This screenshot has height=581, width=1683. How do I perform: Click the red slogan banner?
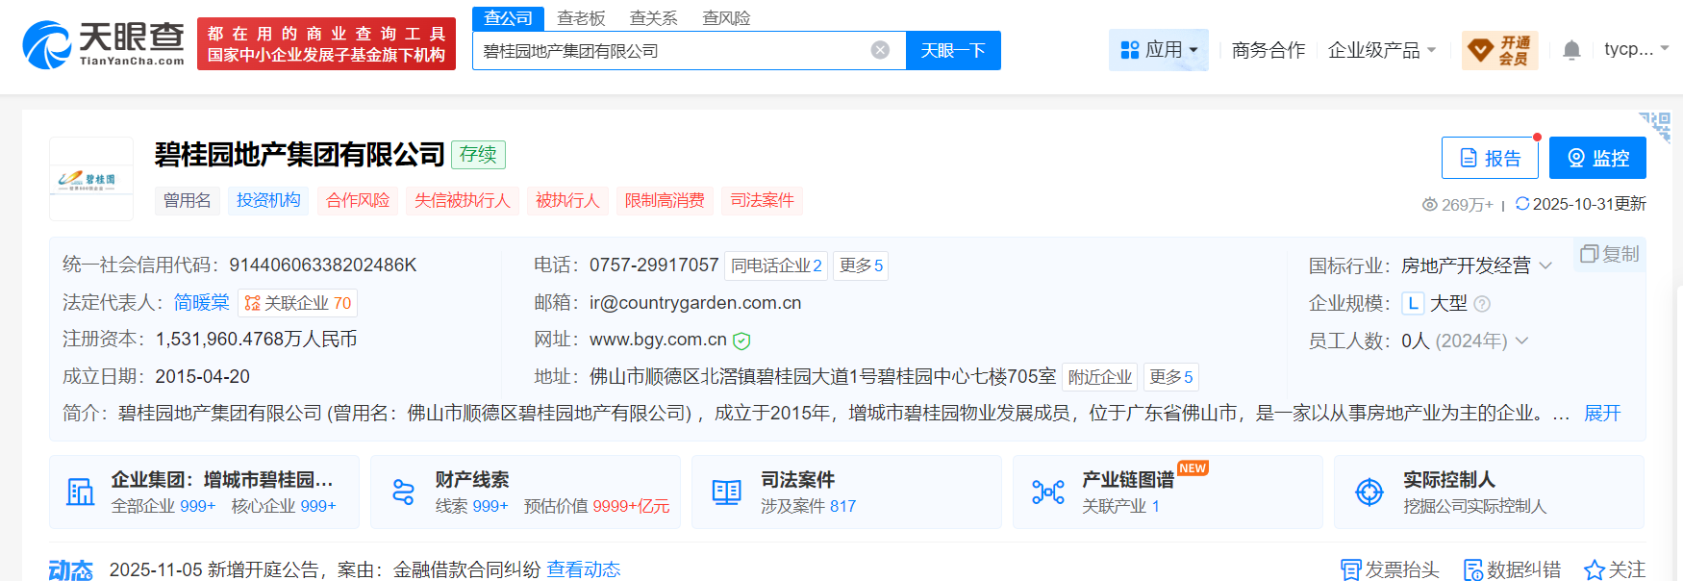326,44
